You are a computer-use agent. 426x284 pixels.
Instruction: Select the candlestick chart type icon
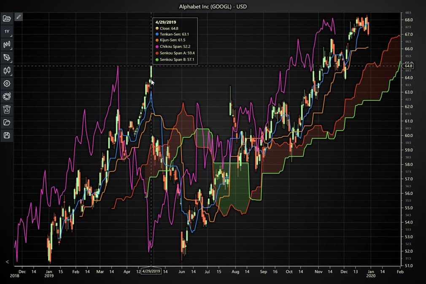click(x=6, y=70)
